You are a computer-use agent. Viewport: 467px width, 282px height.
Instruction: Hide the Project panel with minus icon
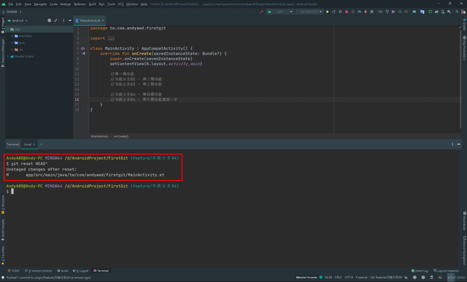(70, 21)
